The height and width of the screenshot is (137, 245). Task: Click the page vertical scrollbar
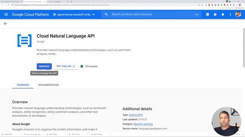click(x=244, y=48)
